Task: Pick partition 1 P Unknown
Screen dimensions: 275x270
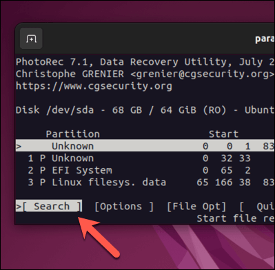Action: (x=145, y=158)
